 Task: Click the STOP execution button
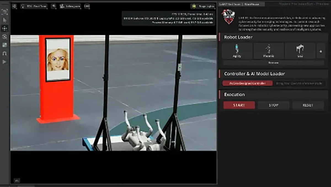pos(273,105)
